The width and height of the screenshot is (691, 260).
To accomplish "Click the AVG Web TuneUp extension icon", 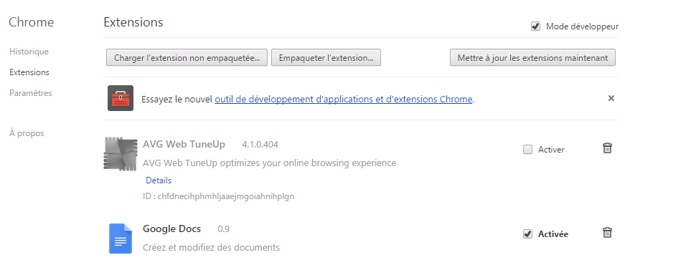I will click(121, 153).
